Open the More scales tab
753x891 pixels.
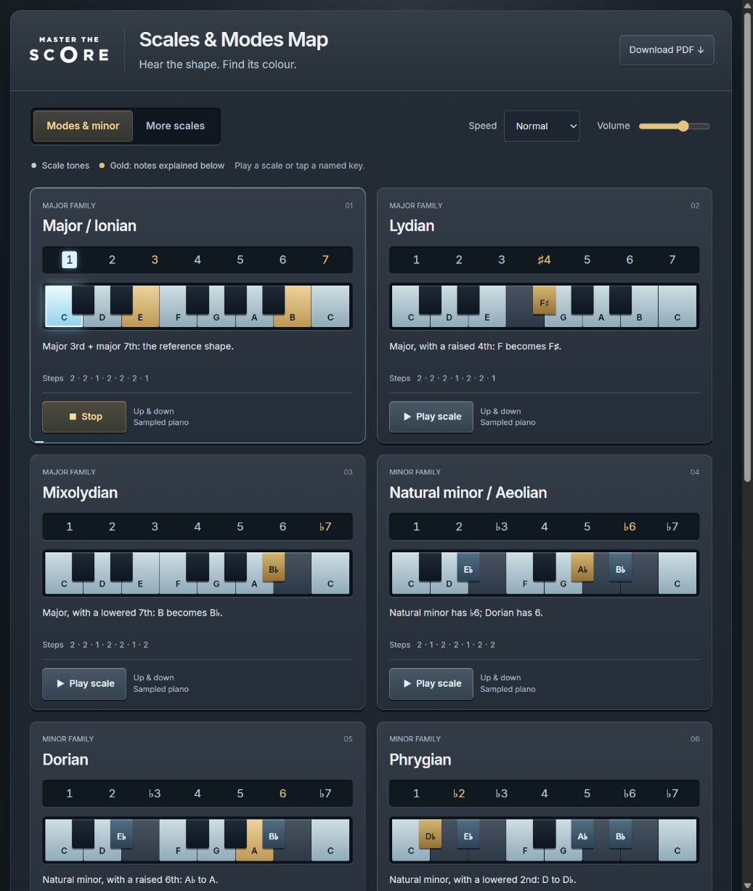point(175,126)
